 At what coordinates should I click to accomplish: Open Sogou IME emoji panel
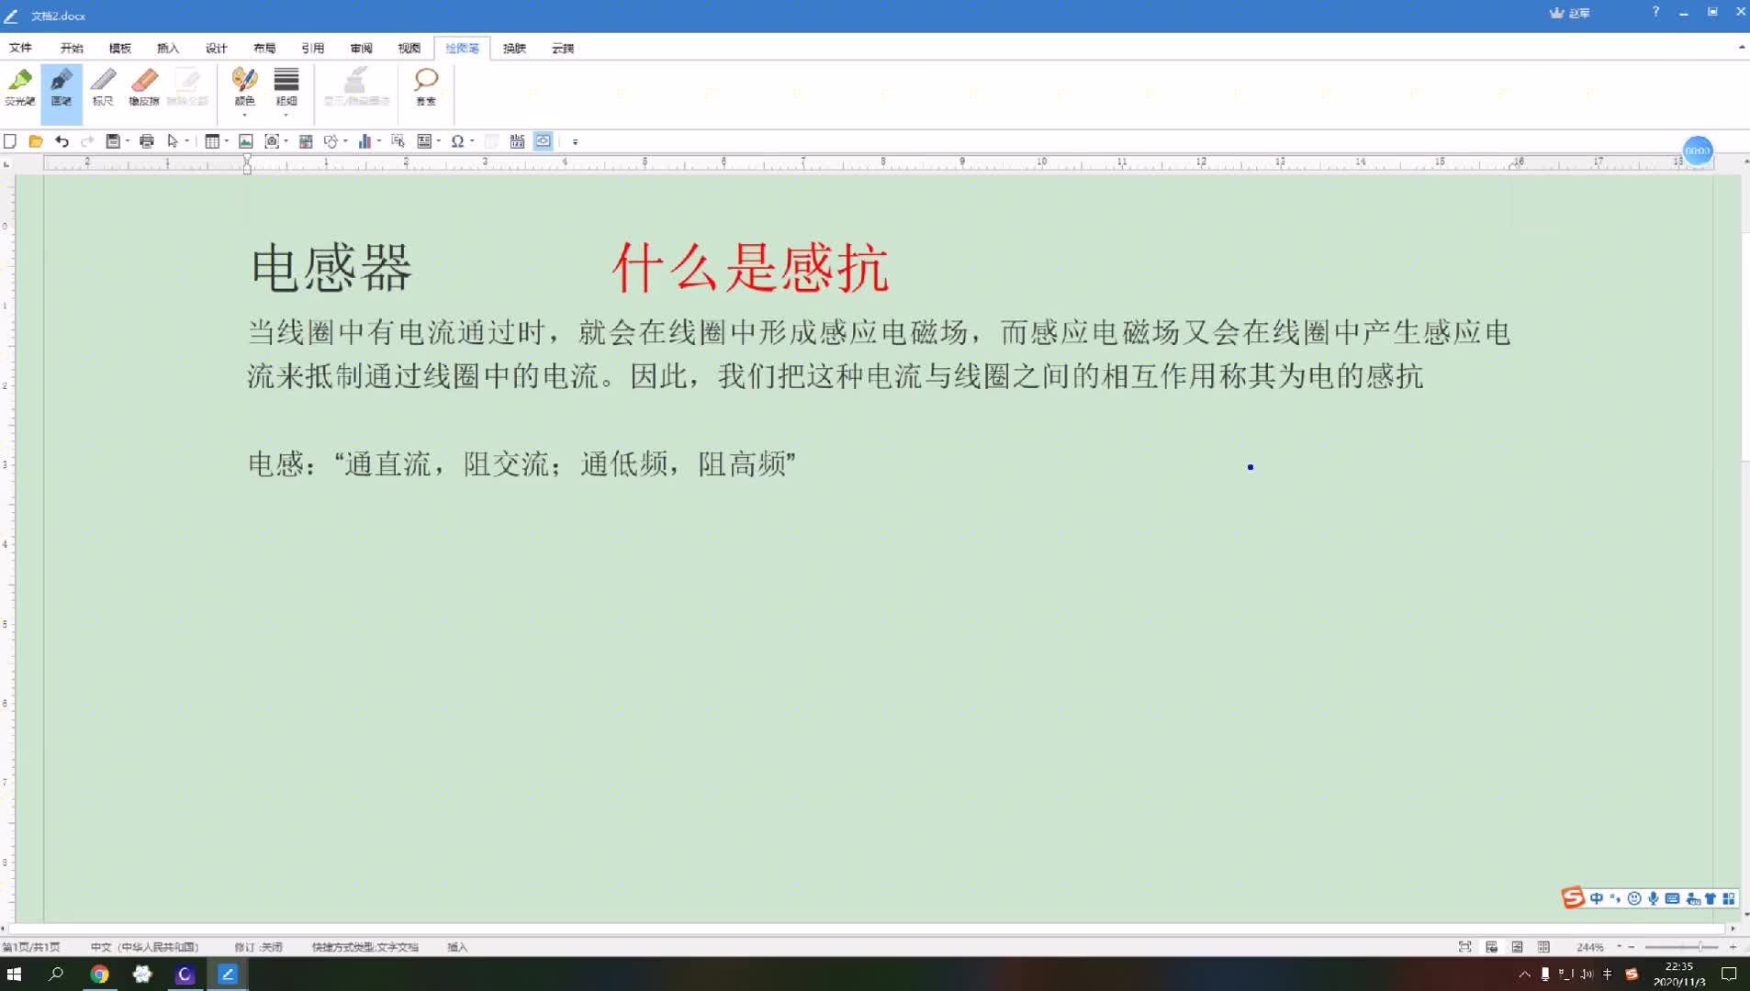[1634, 898]
